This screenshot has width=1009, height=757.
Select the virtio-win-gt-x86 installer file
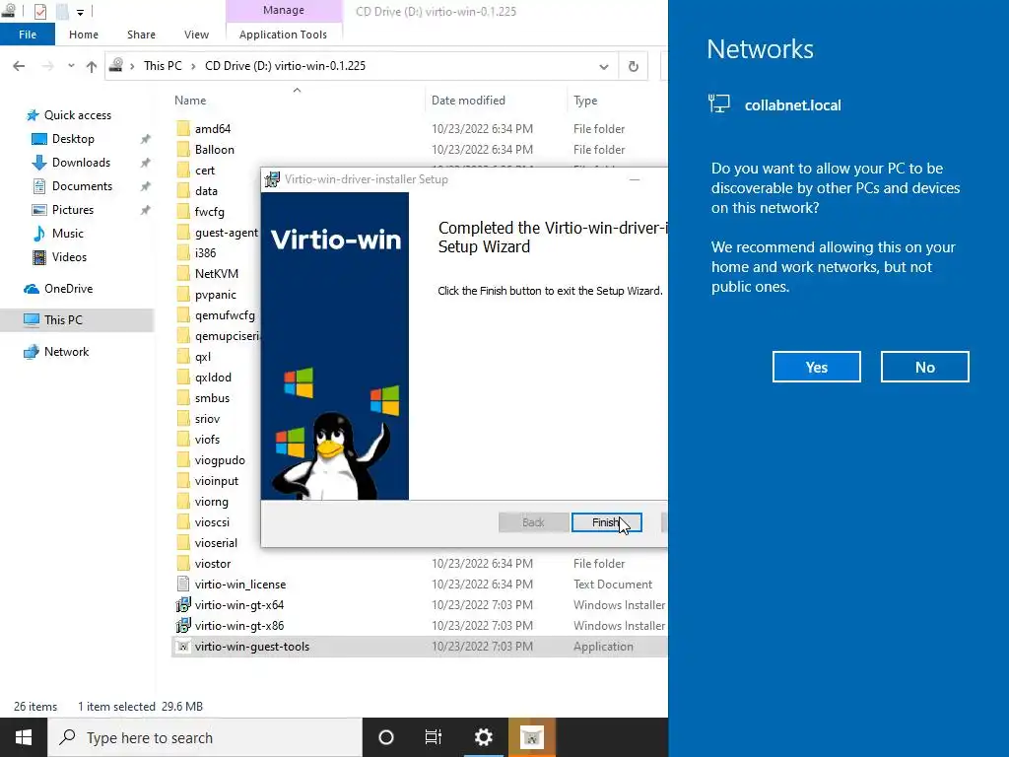238,626
